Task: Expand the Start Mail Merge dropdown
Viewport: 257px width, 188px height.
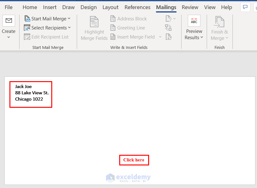Action: 69,18
